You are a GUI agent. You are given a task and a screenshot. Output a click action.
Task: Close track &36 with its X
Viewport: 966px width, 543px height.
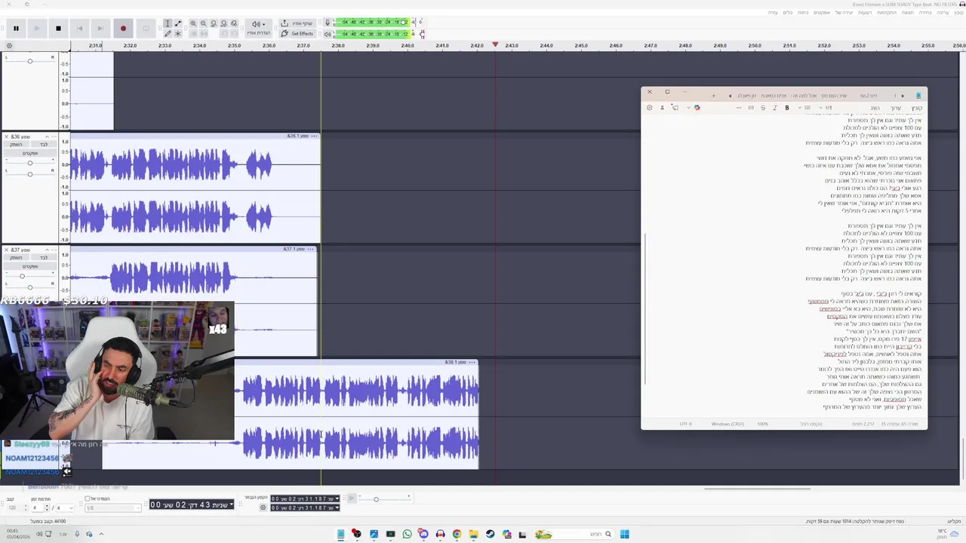click(x=6, y=137)
